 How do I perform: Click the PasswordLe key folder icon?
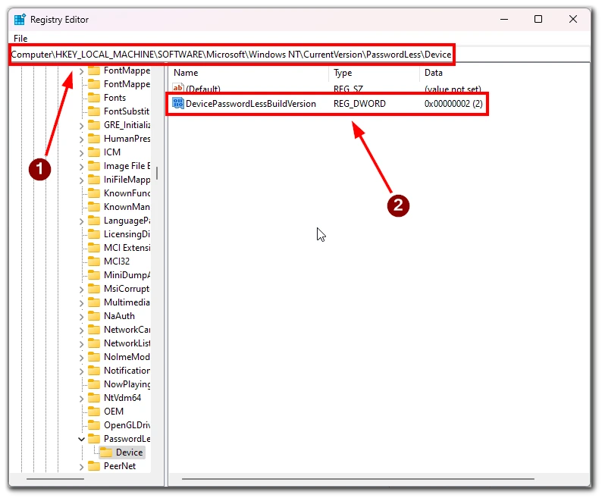tap(94, 439)
